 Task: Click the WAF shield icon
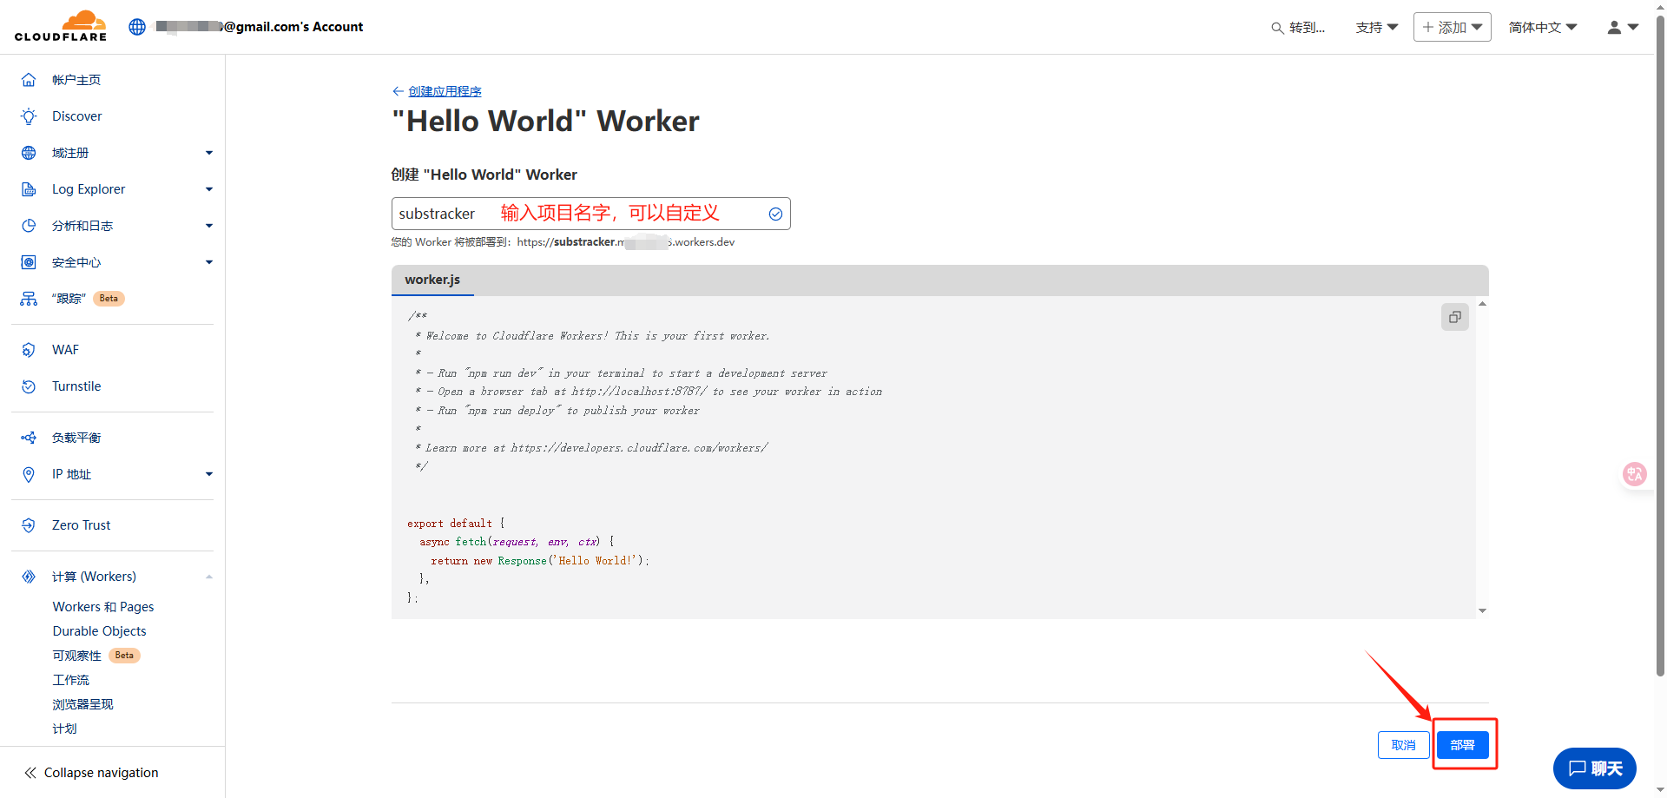pos(29,350)
